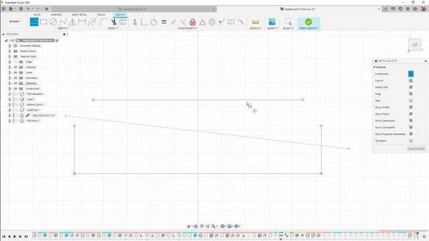Expand the Construction folder

(x=10, y=88)
